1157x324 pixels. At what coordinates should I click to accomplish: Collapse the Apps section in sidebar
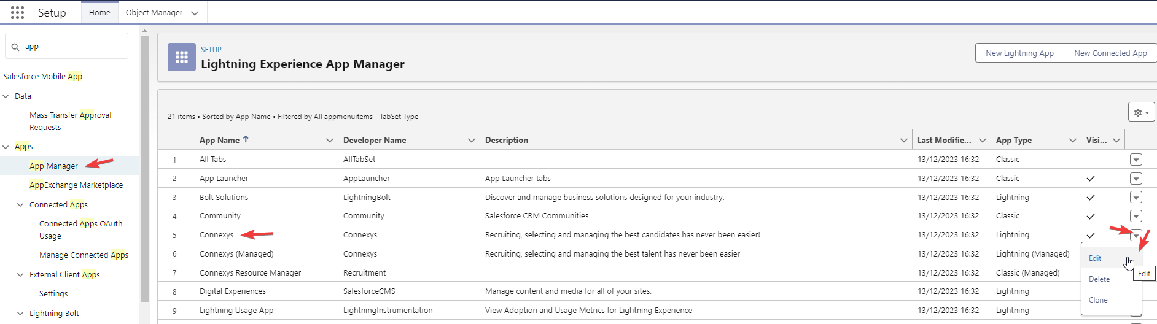[x=6, y=147]
